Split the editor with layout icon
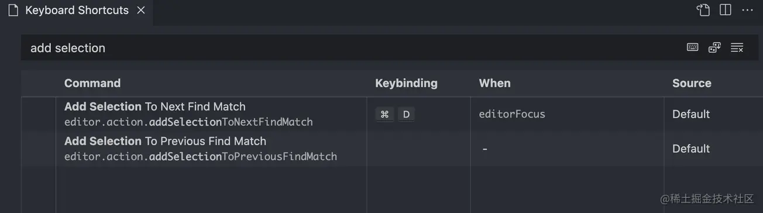The width and height of the screenshot is (763, 213). (x=726, y=10)
